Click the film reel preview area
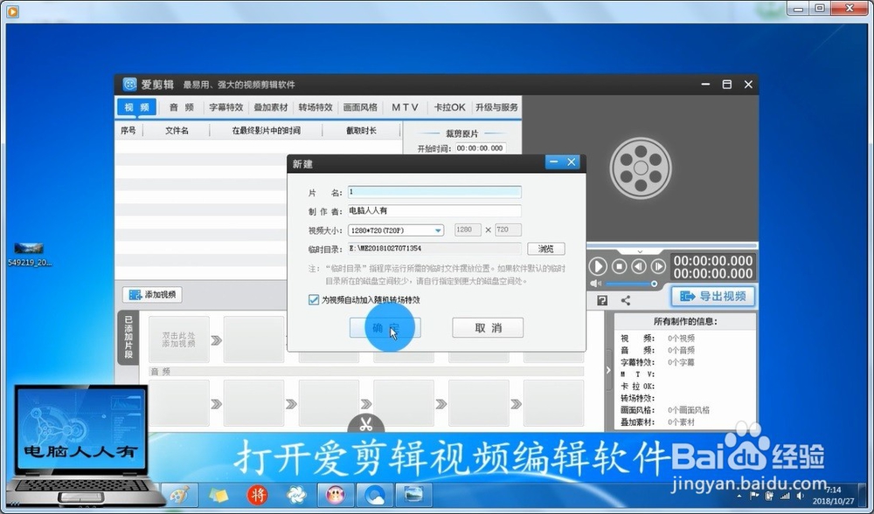The width and height of the screenshot is (874, 514). pos(640,168)
